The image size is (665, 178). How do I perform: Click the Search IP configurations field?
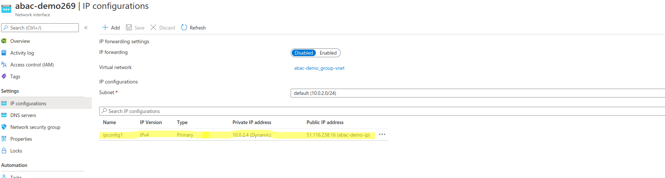pos(381,111)
